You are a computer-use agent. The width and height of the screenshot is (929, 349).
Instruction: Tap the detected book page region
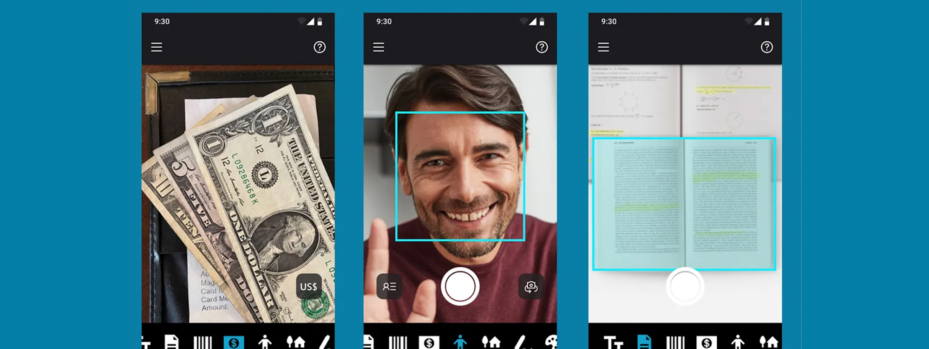pos(684,203)
